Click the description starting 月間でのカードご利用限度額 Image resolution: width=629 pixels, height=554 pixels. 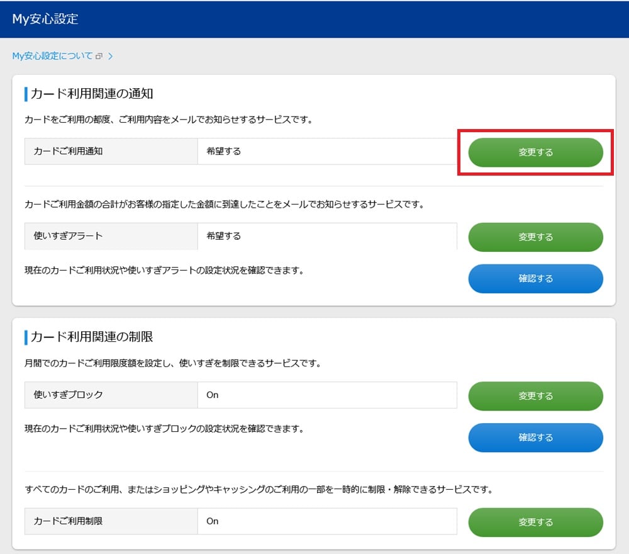pos(173,363)
